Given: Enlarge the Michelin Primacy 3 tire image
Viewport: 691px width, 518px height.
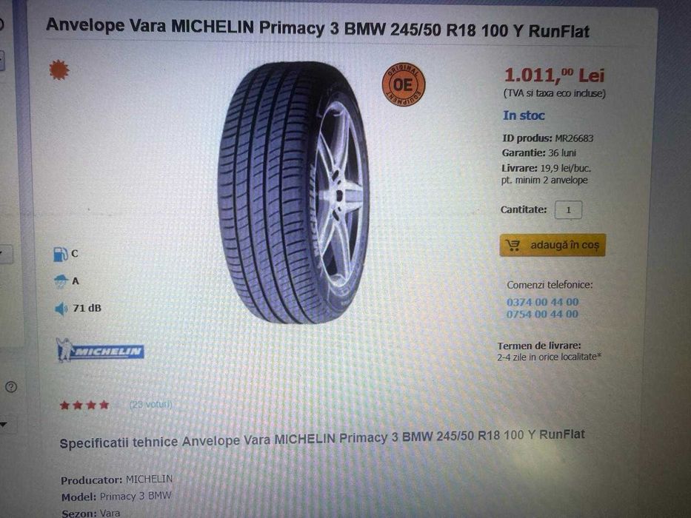Looking at the screenshot, I should pyautogui.click(x=293, y=192).
